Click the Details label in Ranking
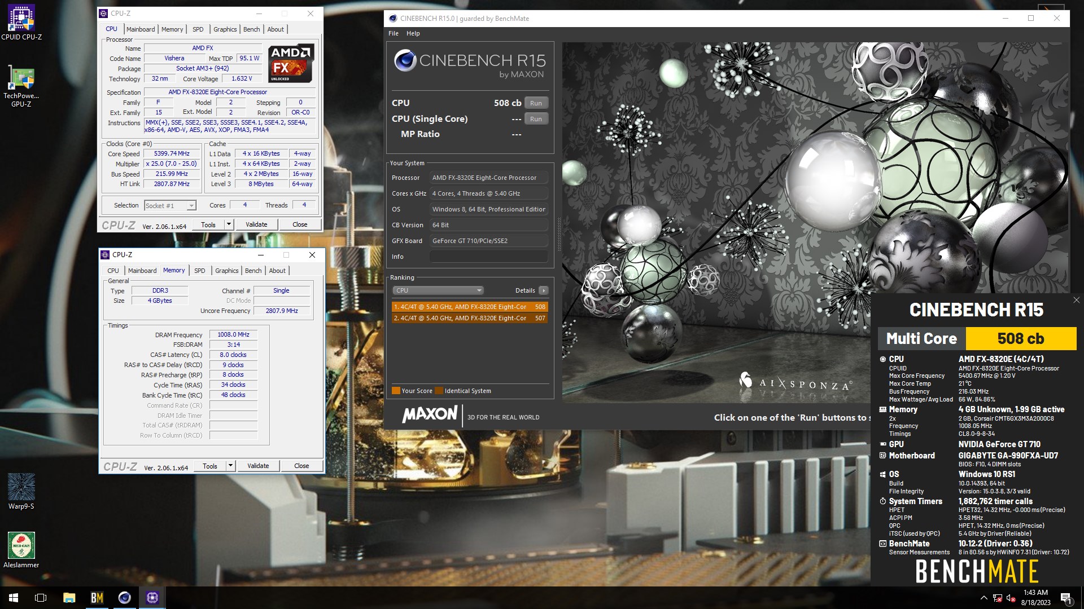The height and width of the screenshot is (609, 1084). point(525,290)
